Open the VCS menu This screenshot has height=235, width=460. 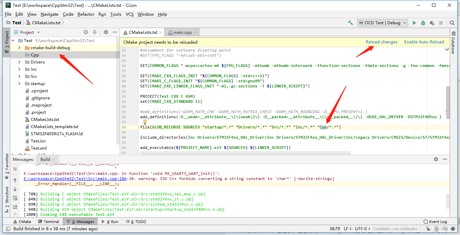click(130, 14)
